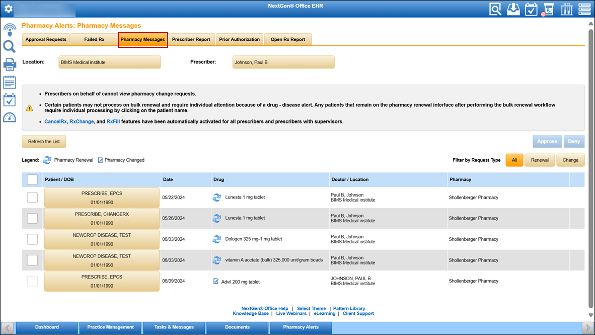The width and height of the screenshot is (595, 335).
Task: Select checkbox for PRESCRIBE, CHANGERX row
Action: (x=32, y=218)
